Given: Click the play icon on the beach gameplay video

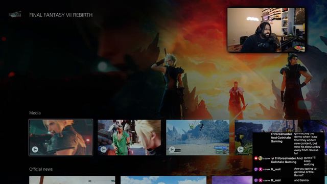Looking at the screenshot, I should point(172,149).
